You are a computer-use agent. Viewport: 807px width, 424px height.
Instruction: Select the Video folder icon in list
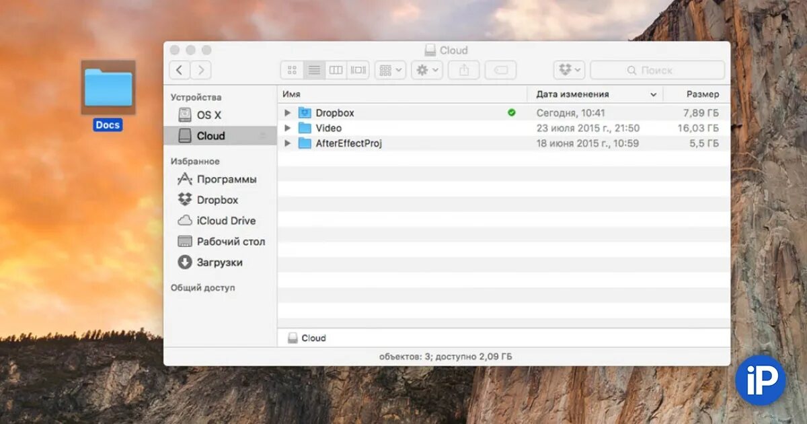[x=305, y=128]
